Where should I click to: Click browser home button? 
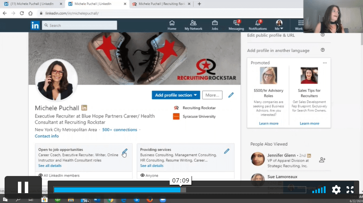(31, 13)
